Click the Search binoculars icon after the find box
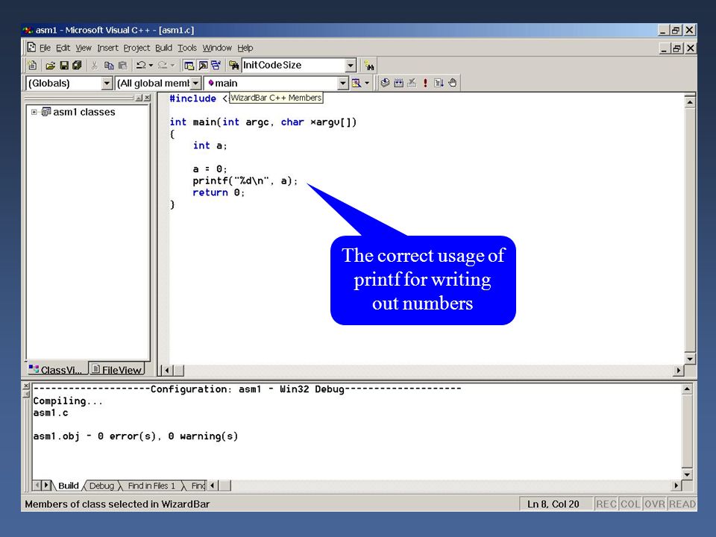Image resolution: width=716 pixels, height=537 pixels. coord(369,66)
